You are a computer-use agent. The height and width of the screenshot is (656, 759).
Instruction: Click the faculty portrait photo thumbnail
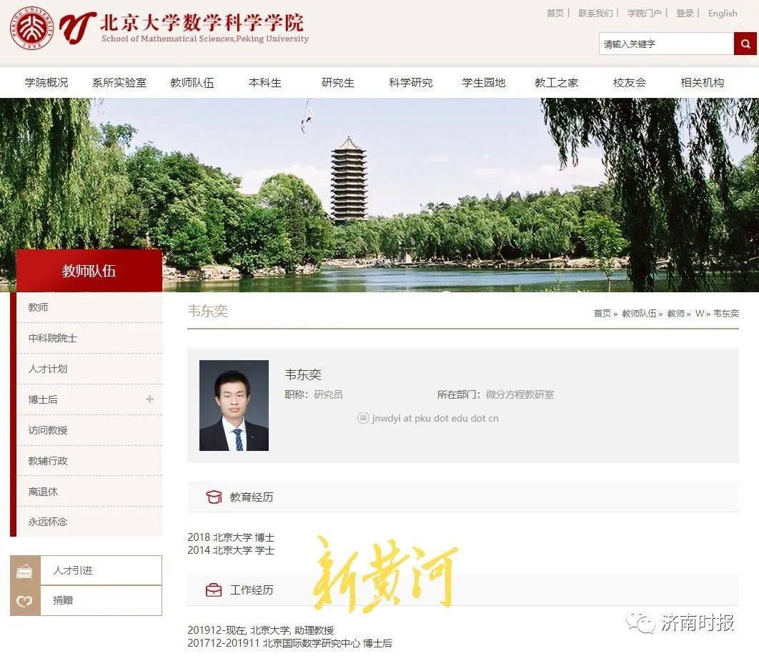pos(234,405)
